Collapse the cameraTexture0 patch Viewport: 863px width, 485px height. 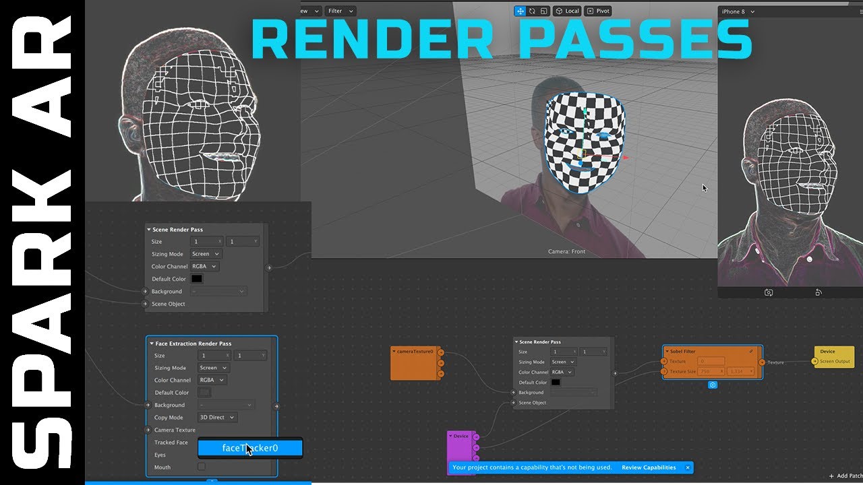[394, 351]
